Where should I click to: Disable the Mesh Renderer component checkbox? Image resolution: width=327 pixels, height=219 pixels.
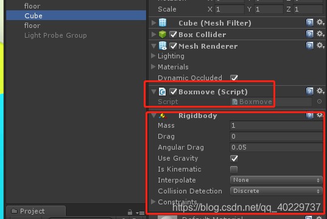click(x=173, y=46)
